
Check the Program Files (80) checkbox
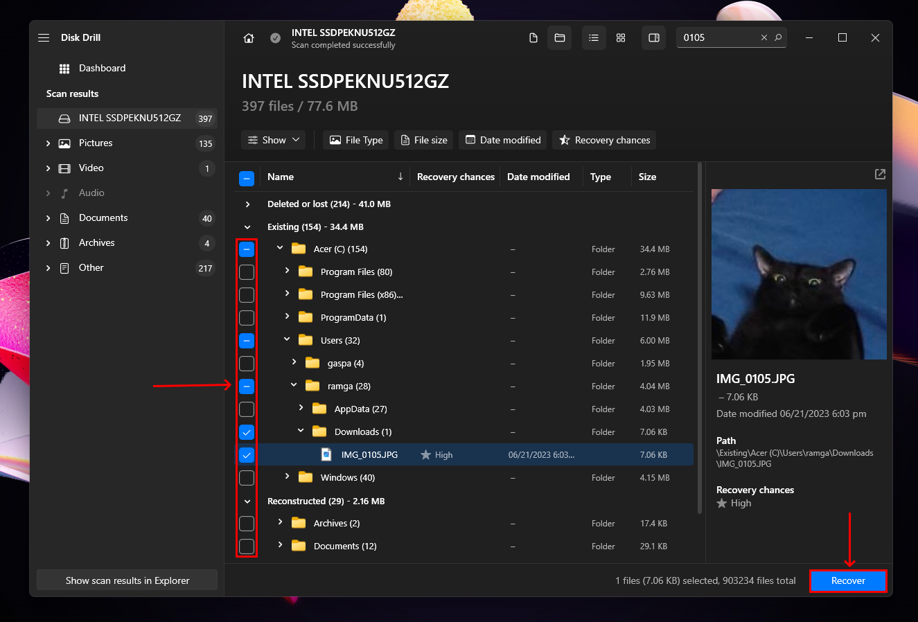(x=247, y=272)
